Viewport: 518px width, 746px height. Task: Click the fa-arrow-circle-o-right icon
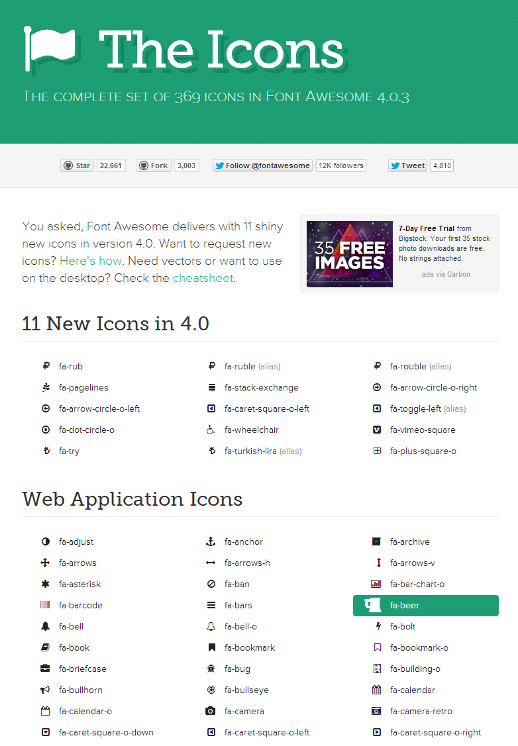point(377,387)
